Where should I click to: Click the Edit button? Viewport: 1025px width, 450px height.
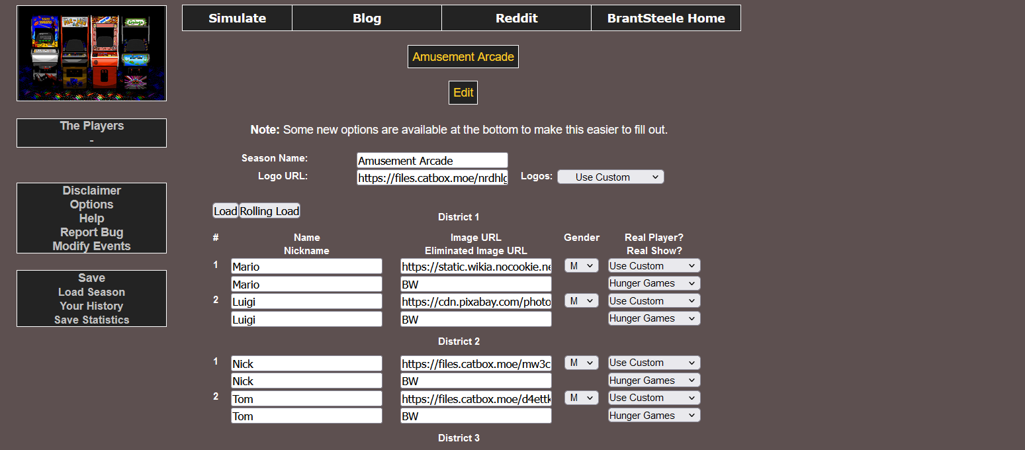[x=463, y=93]
